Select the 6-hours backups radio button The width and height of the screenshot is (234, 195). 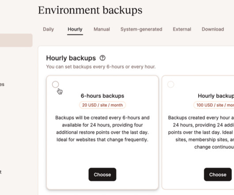(x=55, y=84)
